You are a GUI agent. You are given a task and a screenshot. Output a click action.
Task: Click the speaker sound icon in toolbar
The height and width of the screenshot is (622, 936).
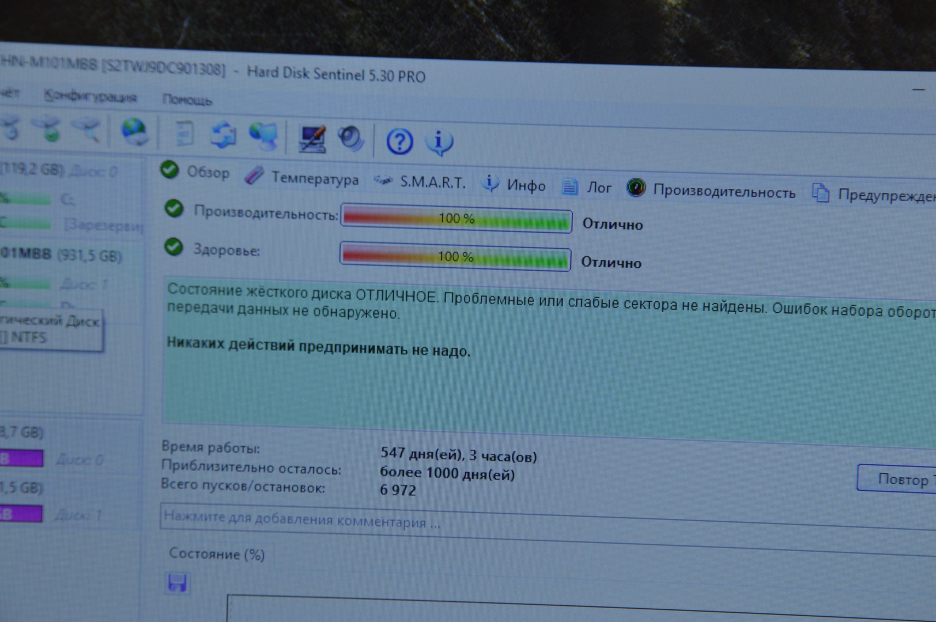[351, 139]
